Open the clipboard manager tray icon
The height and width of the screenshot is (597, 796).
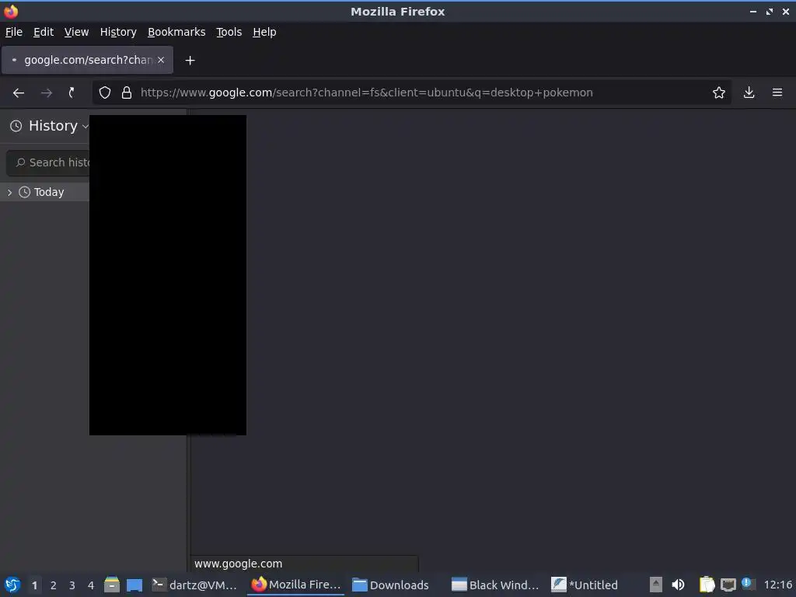707,585
